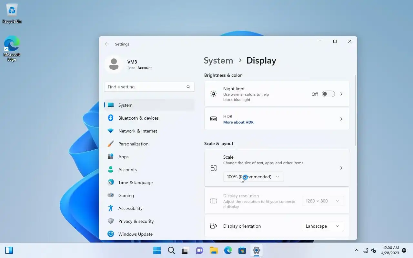Open the Chat app on taskbar
This screenshot has height=258, width=413.
tap(199, 251)
